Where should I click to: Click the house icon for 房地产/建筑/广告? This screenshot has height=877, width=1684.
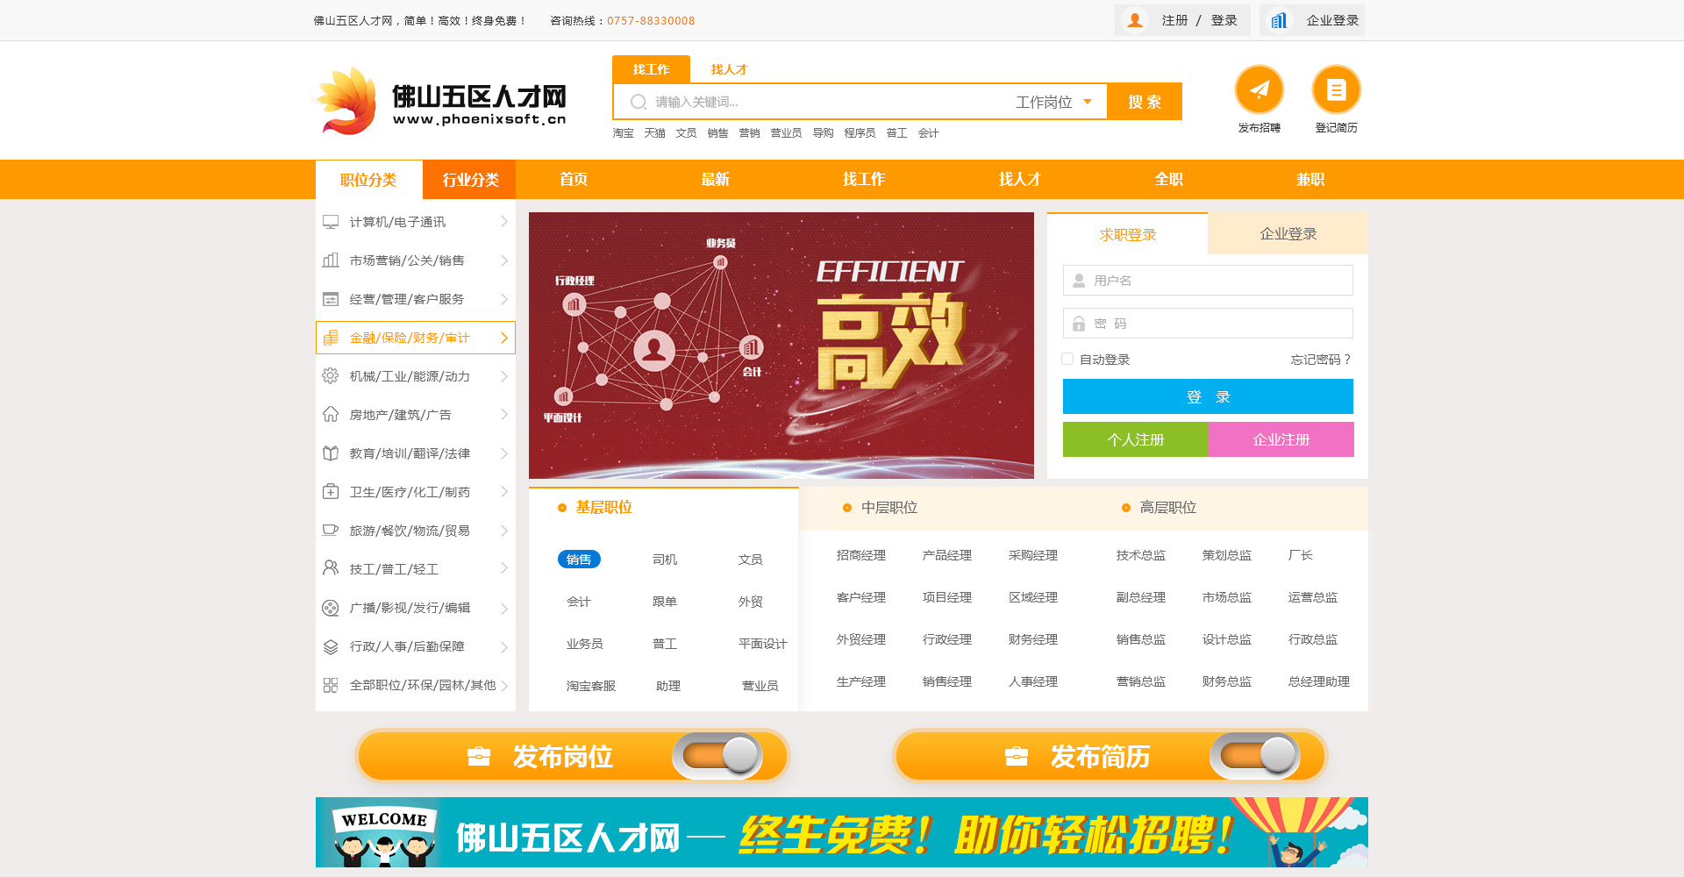[331, 415]
